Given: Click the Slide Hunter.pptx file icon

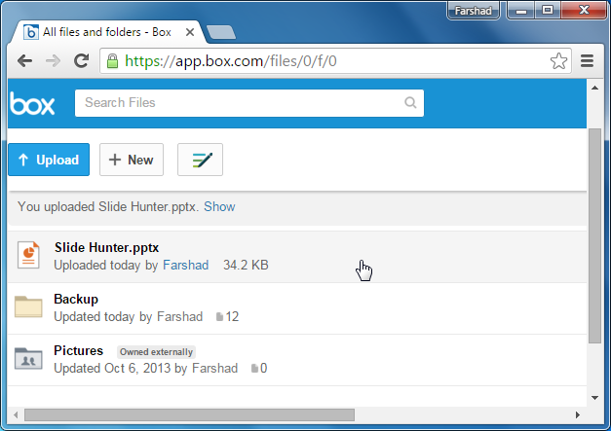Looking at the screenshot, I should coord(29,255).
